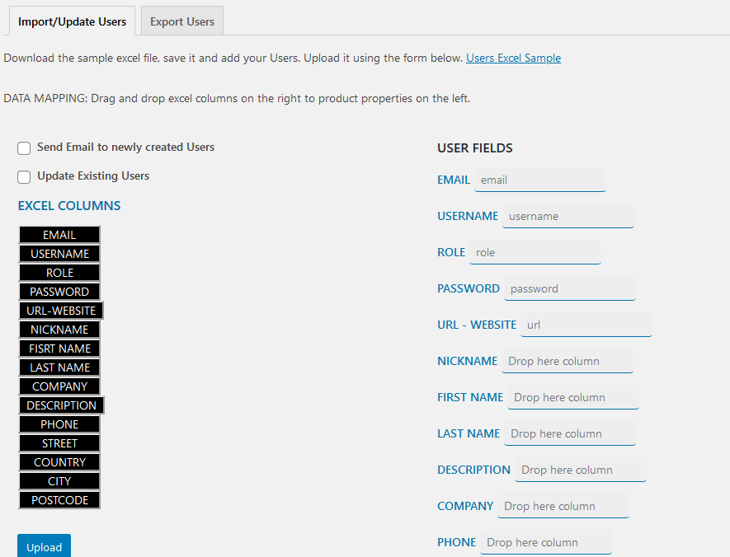Select the USERNAME excel column chip

pyautogui.click(x=59, y=253)
